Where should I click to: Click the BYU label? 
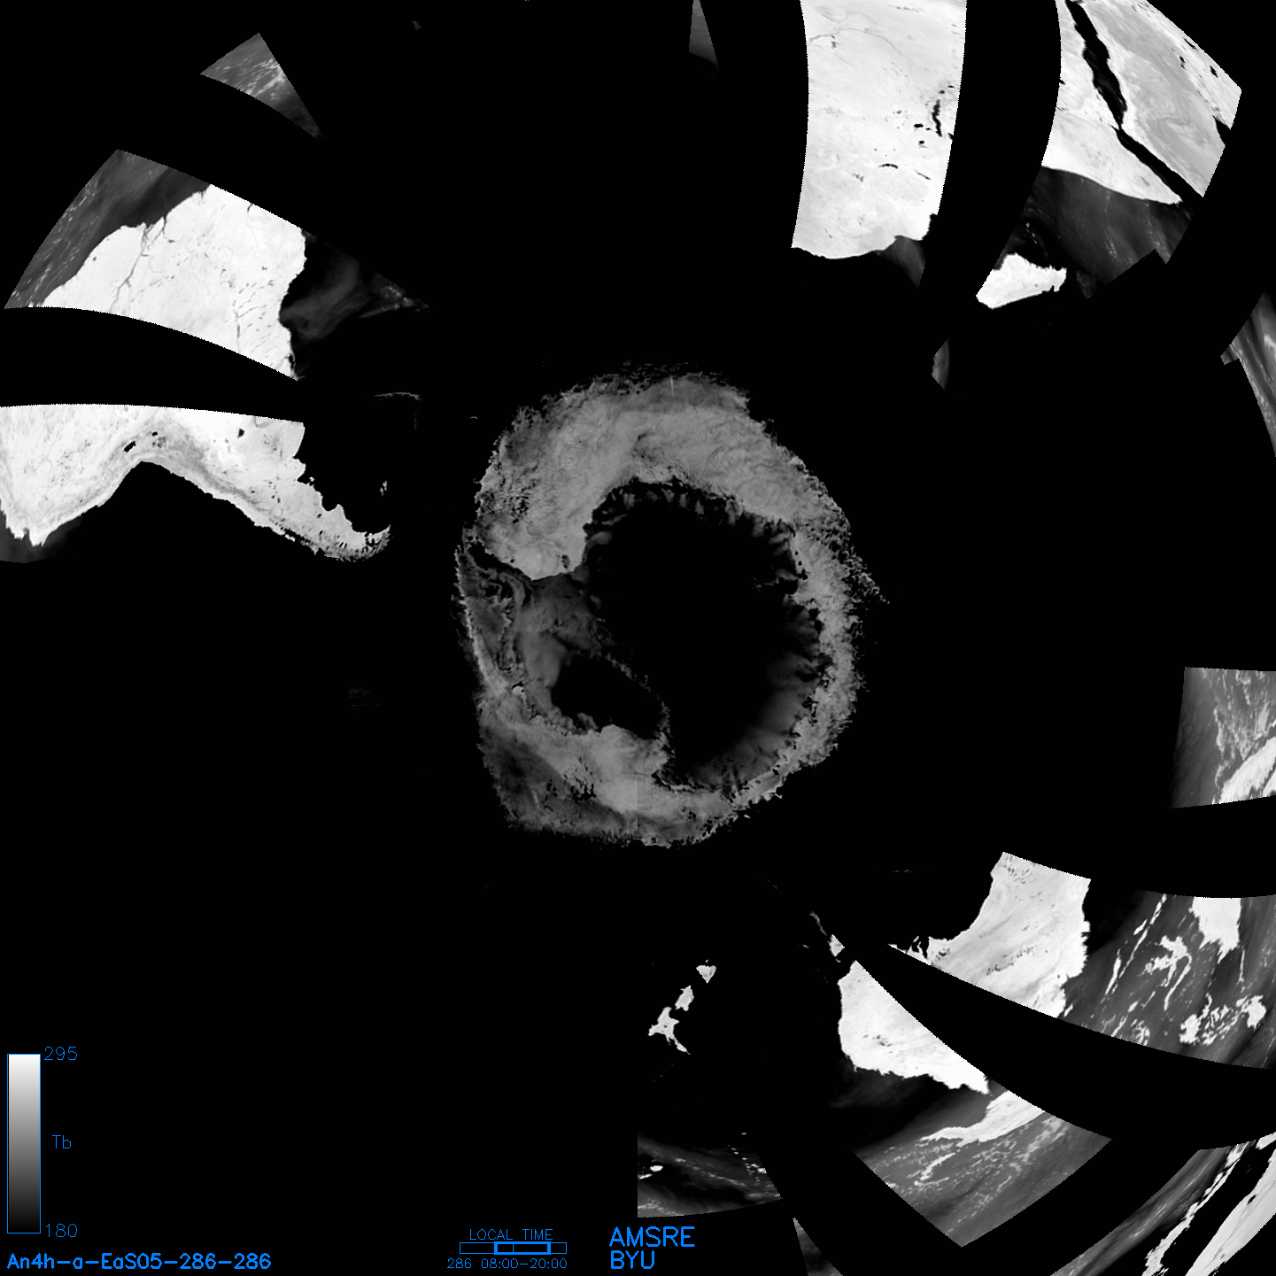tap(632, 1260)
